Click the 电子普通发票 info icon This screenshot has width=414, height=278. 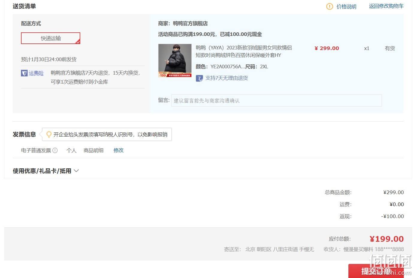[55, 150]
